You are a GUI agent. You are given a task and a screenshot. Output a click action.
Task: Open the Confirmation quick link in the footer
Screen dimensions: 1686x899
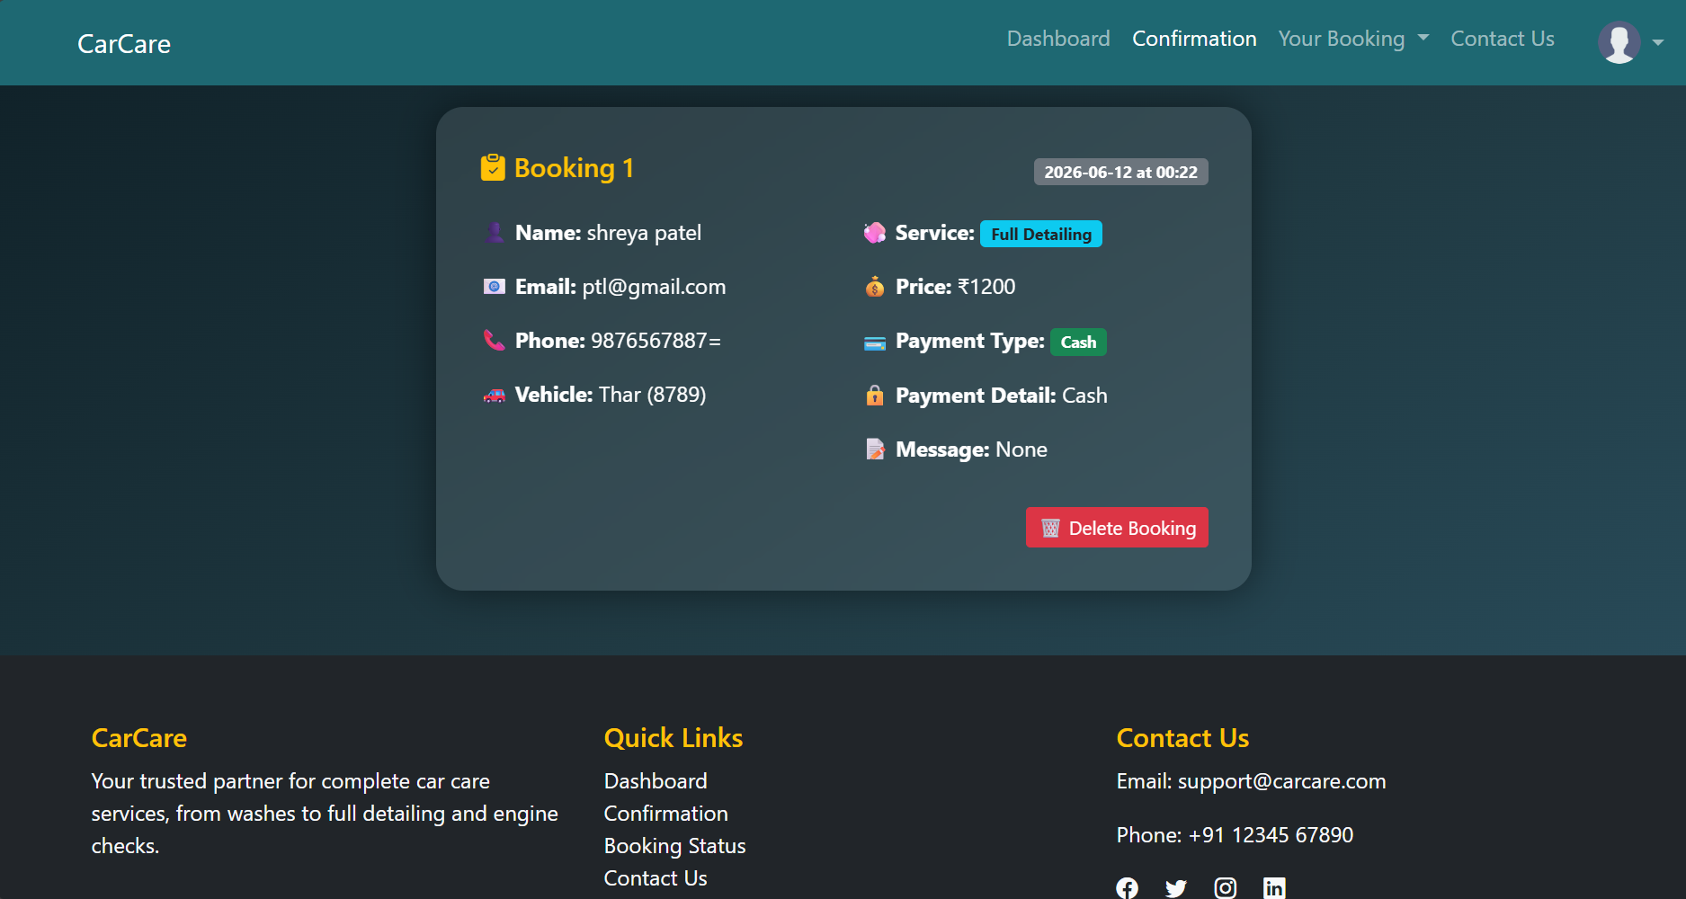tap(666, 814)
